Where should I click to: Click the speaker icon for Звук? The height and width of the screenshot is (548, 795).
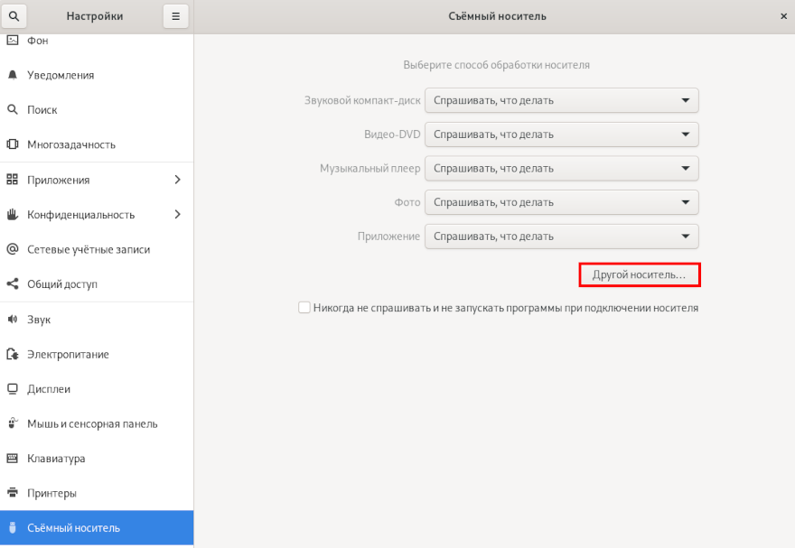pyautogui.click(x=13, y=319)
